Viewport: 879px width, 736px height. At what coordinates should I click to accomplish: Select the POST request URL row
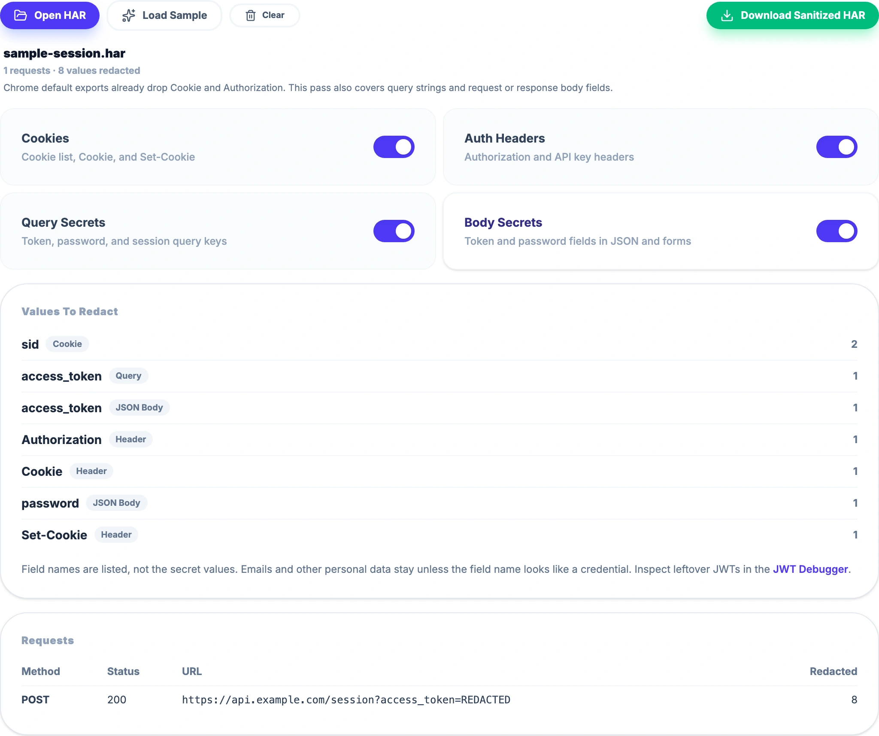(439, 700)
